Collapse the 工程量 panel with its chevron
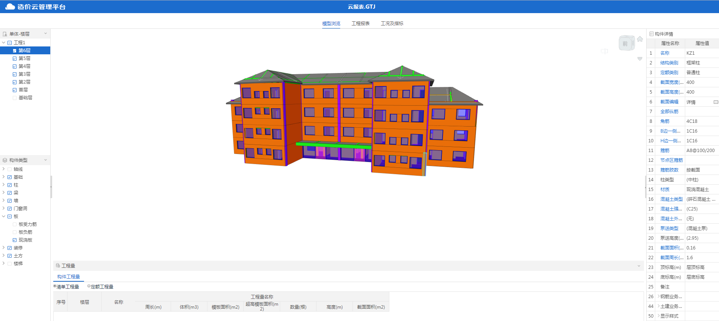This screenshot has width=719, height=321. tap(639, 266)
